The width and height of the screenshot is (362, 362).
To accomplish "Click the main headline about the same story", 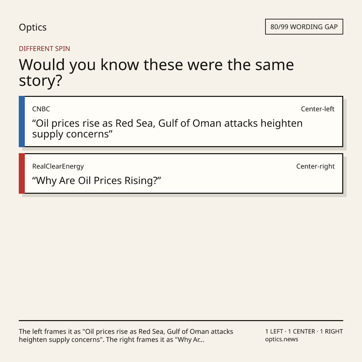I will (x=156, y=72).
